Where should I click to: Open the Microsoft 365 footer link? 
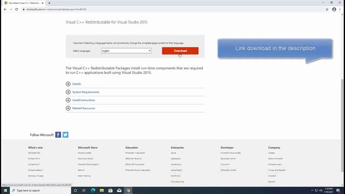pos(34,153)
